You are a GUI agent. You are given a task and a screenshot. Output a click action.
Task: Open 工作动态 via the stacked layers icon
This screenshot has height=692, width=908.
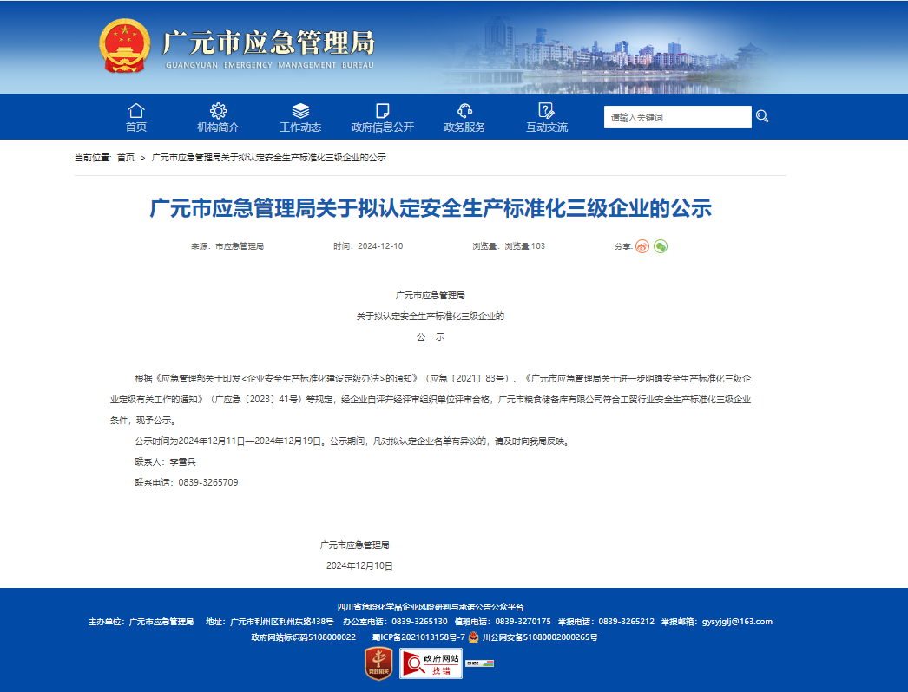[x=300, y=110]
